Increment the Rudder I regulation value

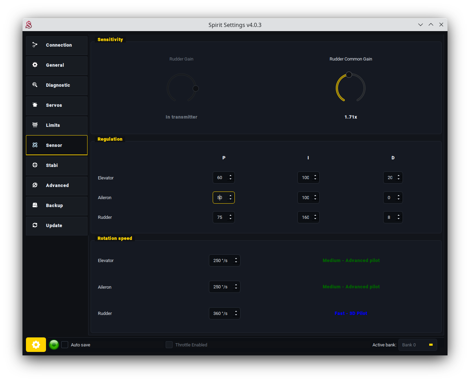click(x=315, y=215)
